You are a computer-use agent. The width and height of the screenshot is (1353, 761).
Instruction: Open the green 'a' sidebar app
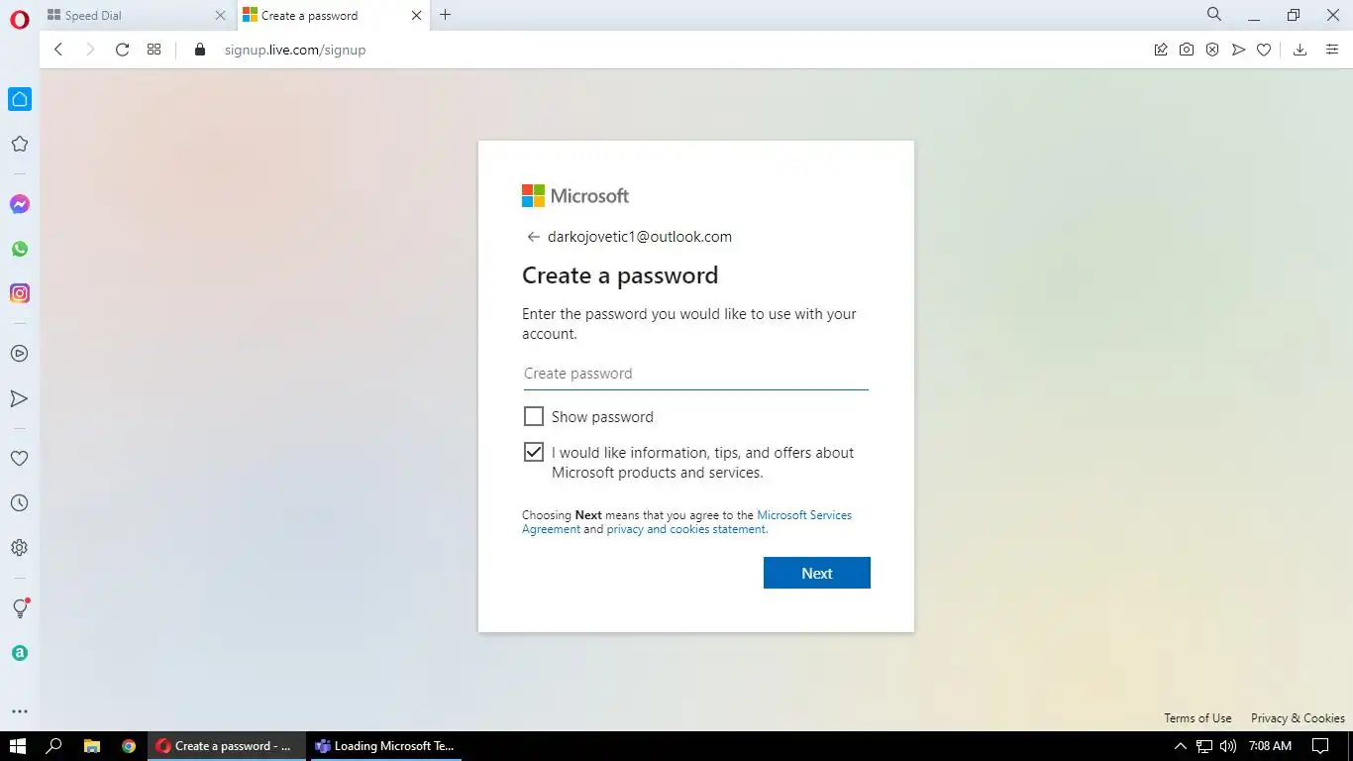20,653
